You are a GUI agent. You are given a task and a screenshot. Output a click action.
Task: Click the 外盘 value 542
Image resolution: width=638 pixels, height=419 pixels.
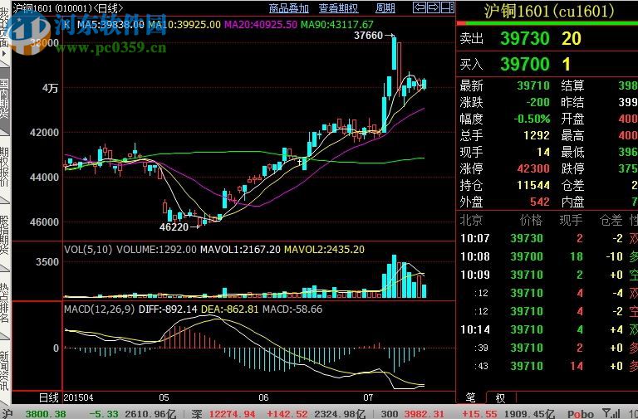click(539, 202)
